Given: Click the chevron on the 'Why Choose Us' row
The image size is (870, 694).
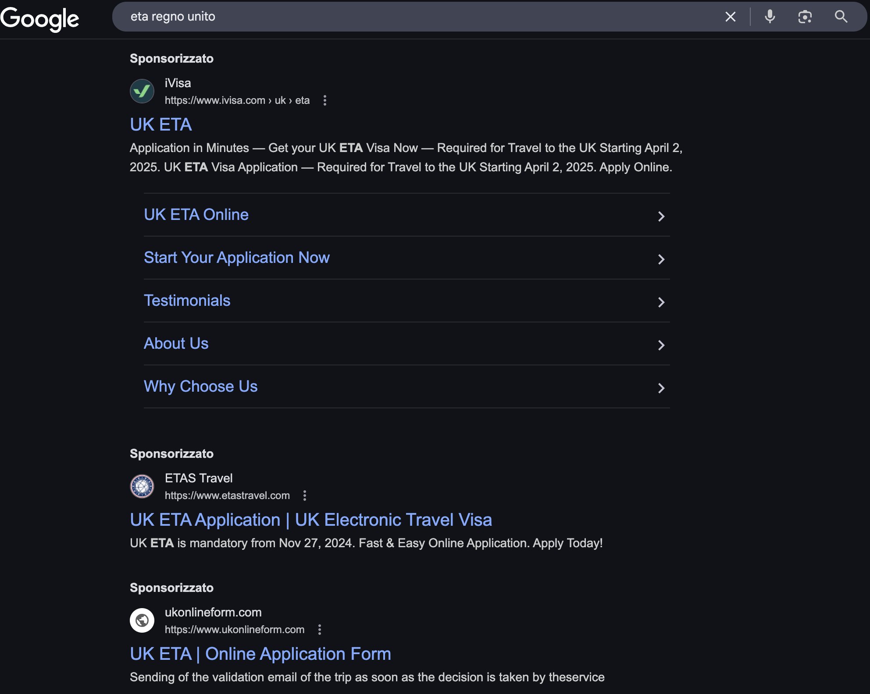Looking at the screenshot, I should 661,388.
